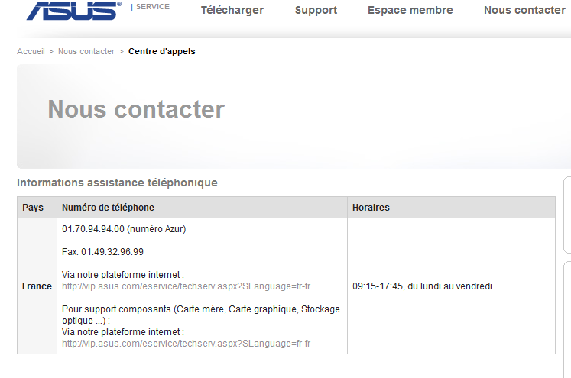Select Nous contacter in the top navigation
Screen dimensions: 571x378
(x=524, y=10)
